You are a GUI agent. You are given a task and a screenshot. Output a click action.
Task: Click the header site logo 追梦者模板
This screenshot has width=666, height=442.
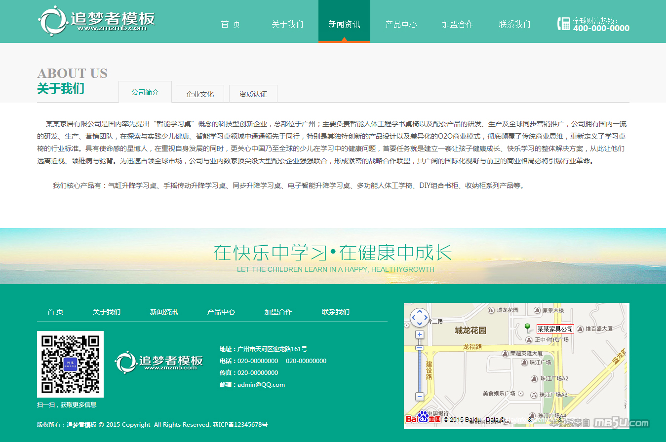pyautogui.click(x=97, y=21)
